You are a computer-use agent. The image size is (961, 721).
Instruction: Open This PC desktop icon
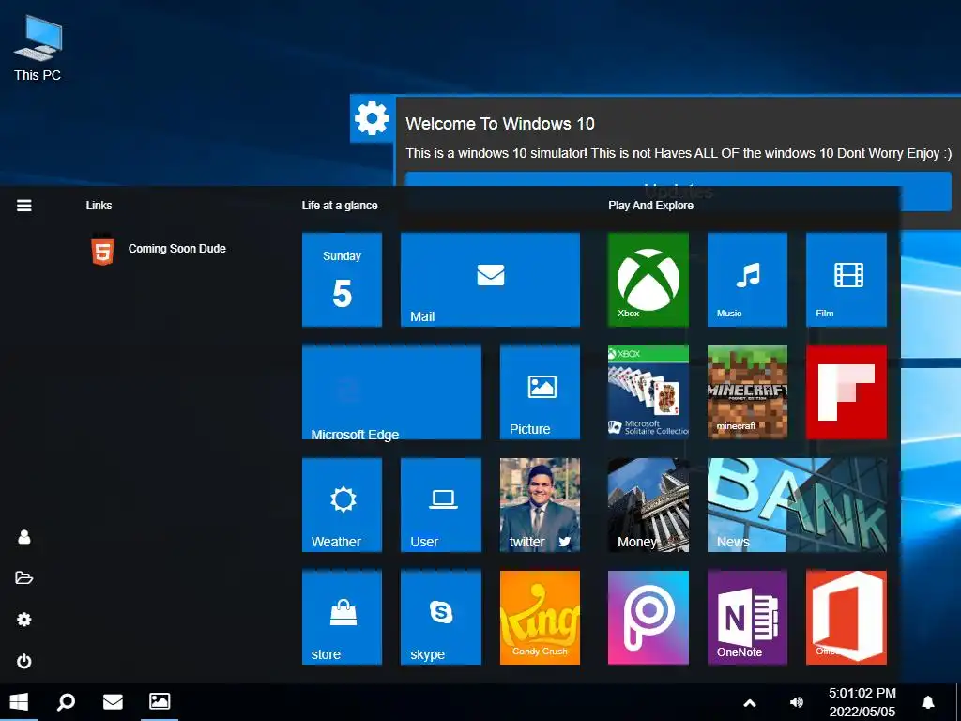point(38,49)
